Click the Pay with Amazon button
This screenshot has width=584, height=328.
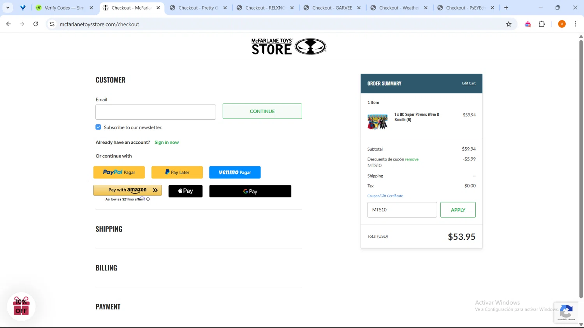(128, 190)
